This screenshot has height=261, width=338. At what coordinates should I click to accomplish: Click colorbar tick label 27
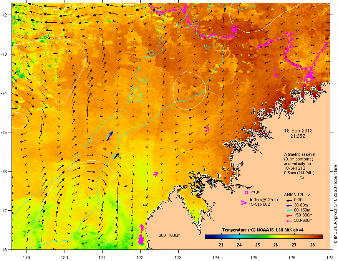294,245
